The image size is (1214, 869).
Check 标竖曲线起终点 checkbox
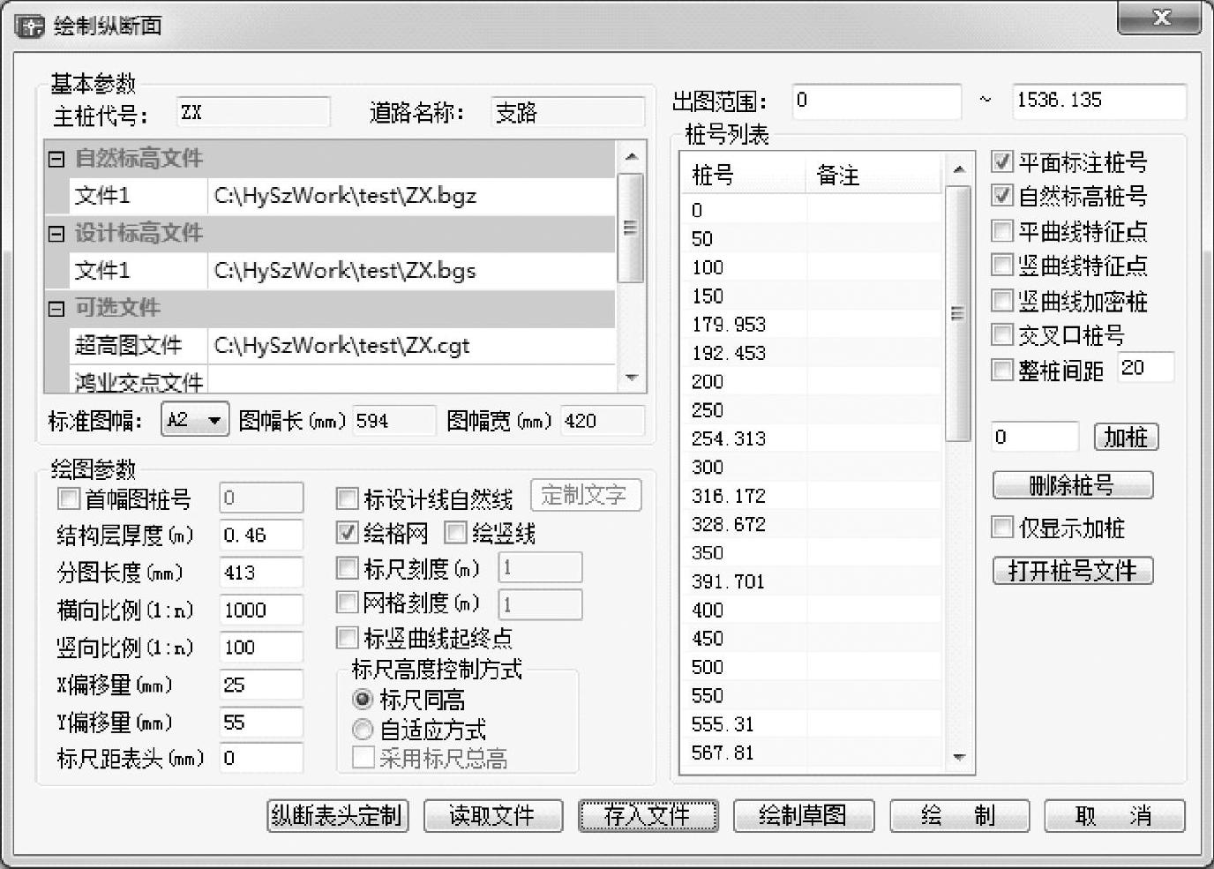coord(347,637)
